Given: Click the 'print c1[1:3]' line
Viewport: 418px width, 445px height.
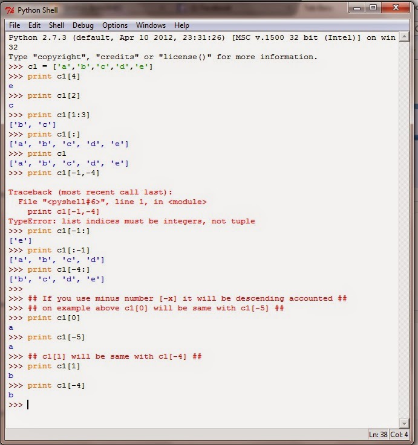Looking at the screenshot, I should (x=59, y=115).
